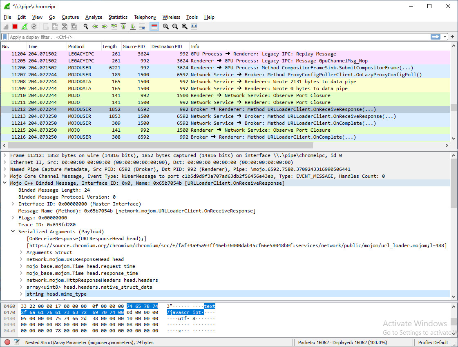This screenshot has height=347, width=458.
Task: Click the resize columns to fit icon
Action: 194,27
